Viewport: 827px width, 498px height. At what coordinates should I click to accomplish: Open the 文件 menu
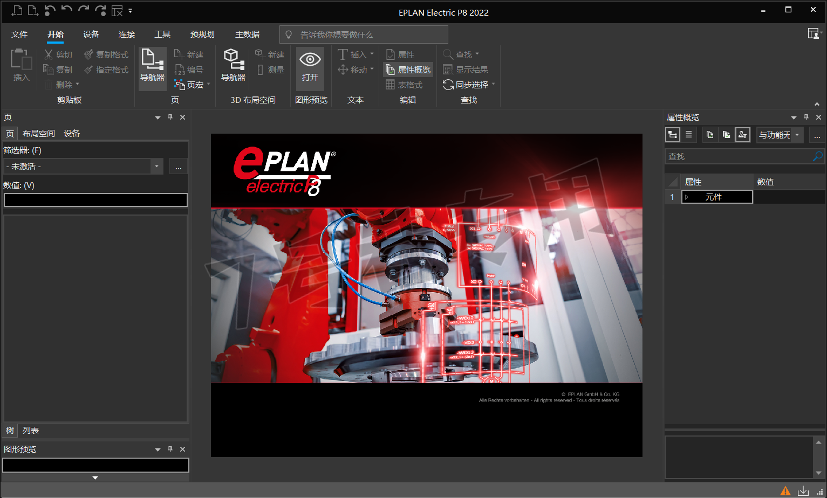click(19, 34)
